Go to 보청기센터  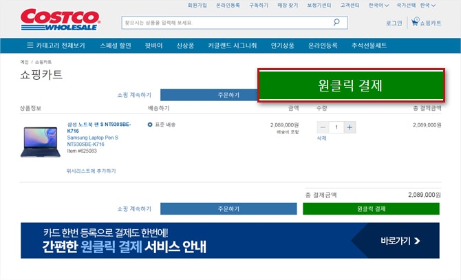point(319,6)
